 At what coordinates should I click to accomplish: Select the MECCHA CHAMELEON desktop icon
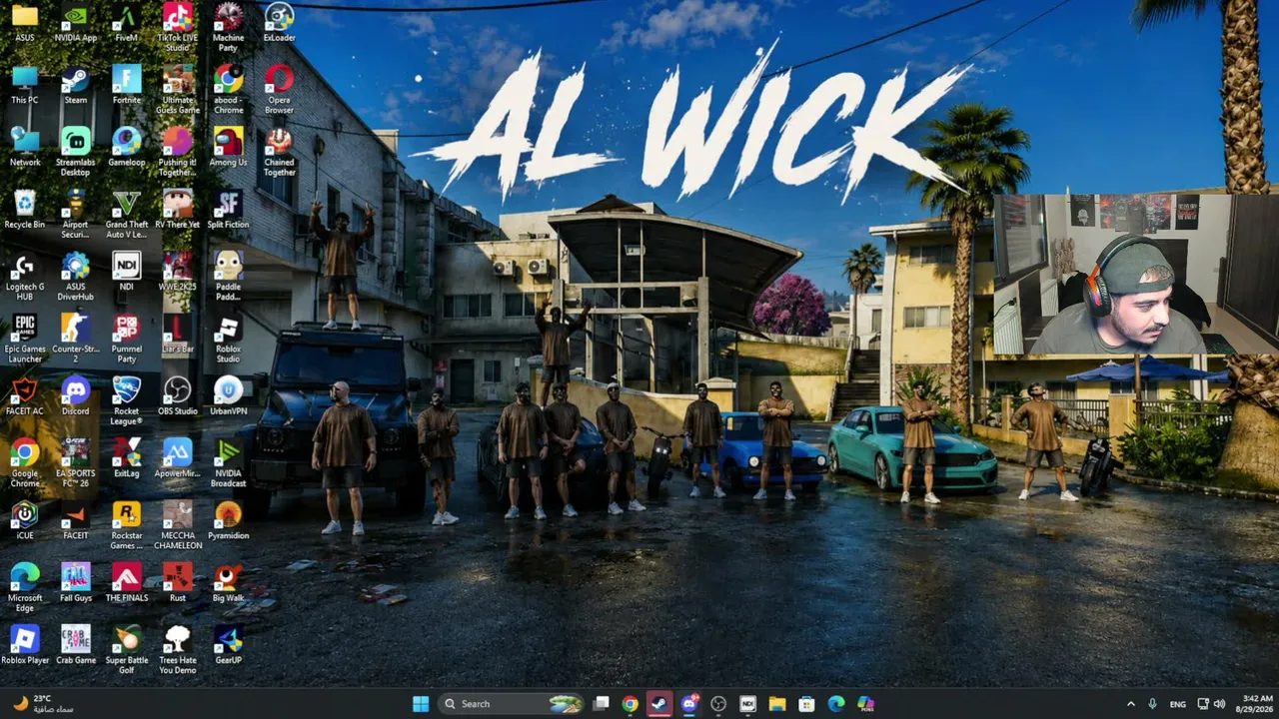pos(178,524)
